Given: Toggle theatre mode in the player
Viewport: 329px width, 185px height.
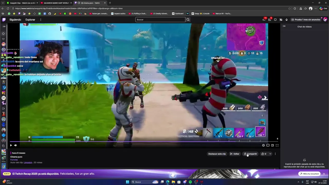Looking at the screenshot, I should (x=272, y=145).
